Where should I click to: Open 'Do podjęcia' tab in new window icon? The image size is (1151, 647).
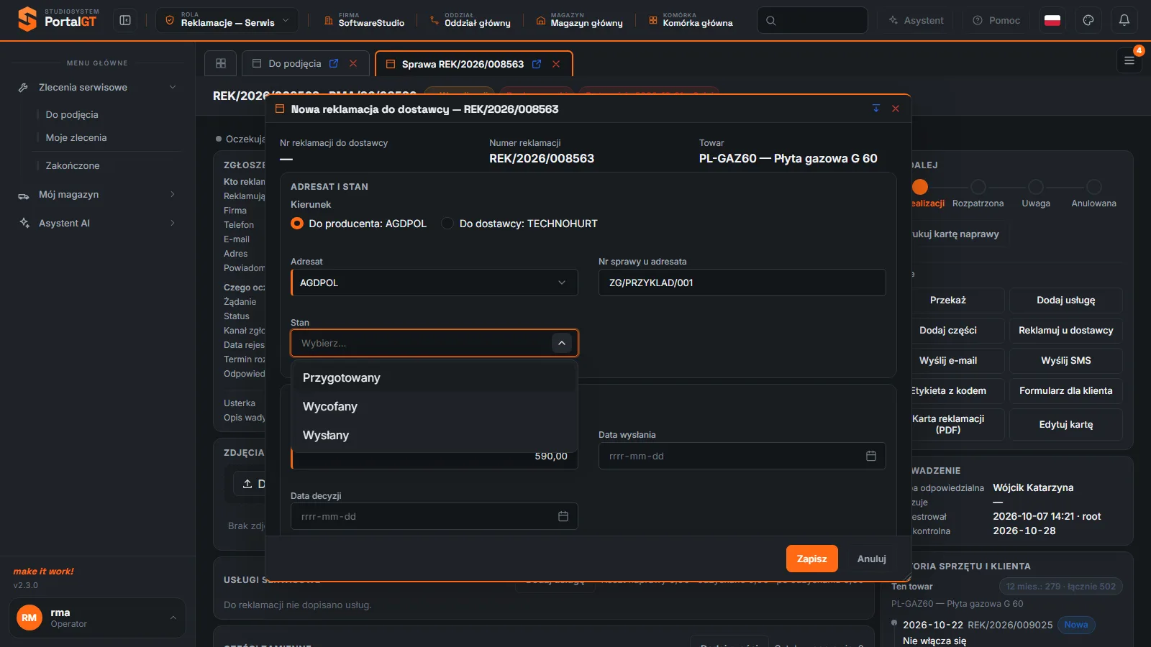point(334,63)
